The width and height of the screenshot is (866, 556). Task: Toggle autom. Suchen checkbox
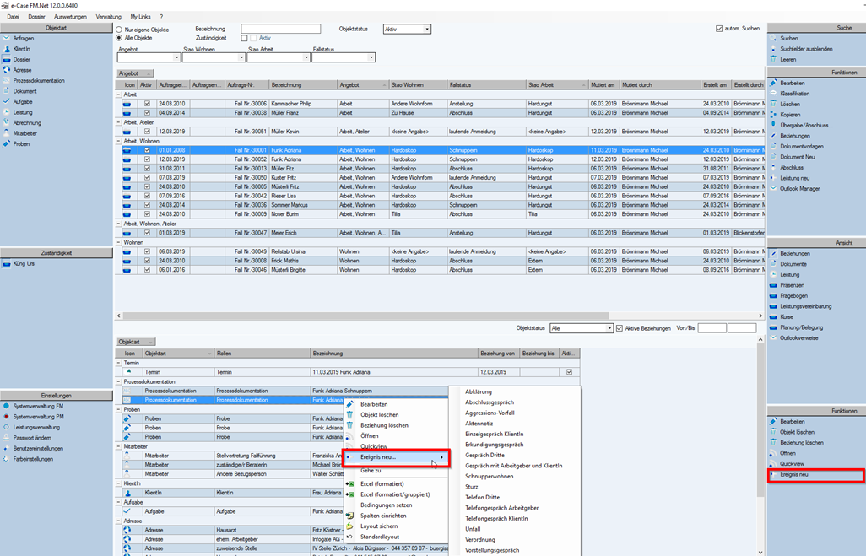[719, 28]
